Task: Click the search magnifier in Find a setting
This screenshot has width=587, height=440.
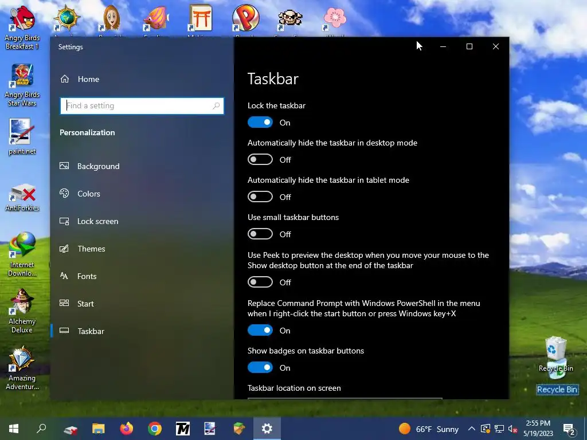Action: pos(216,106)
